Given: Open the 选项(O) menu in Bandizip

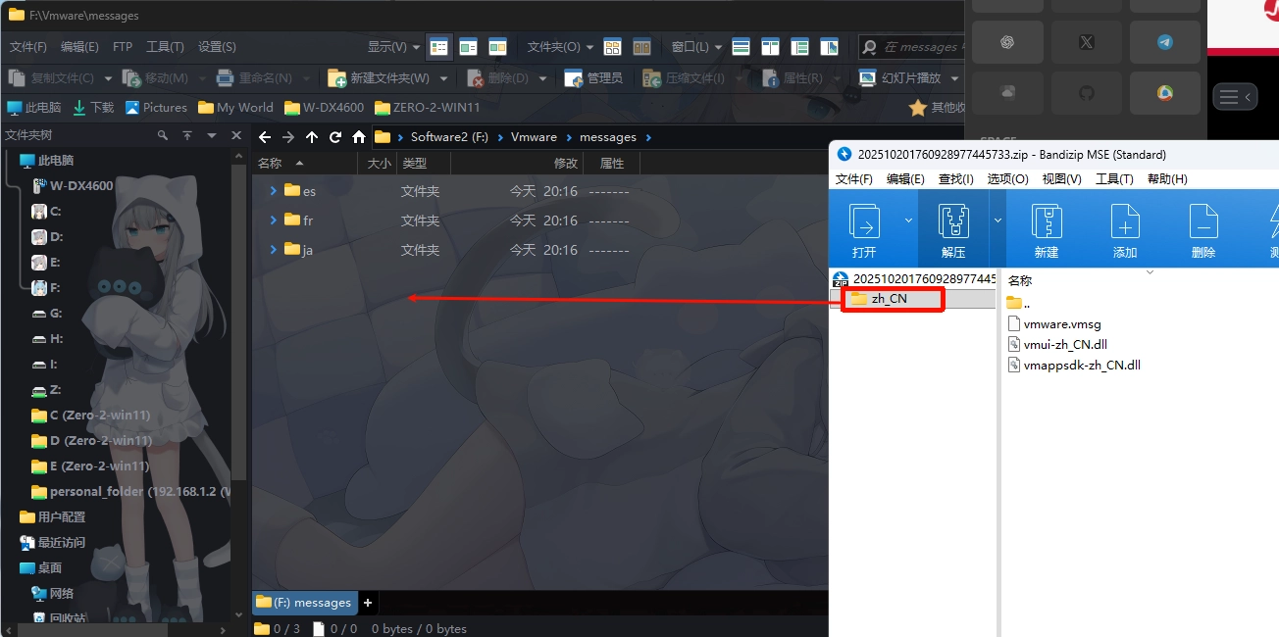Looking at the screenshot, I should [1007, 178].
